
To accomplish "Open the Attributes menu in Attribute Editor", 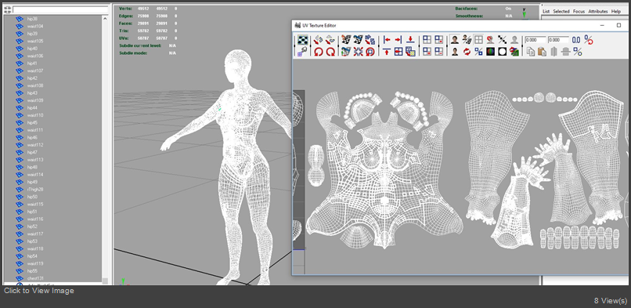I will 598,12.
